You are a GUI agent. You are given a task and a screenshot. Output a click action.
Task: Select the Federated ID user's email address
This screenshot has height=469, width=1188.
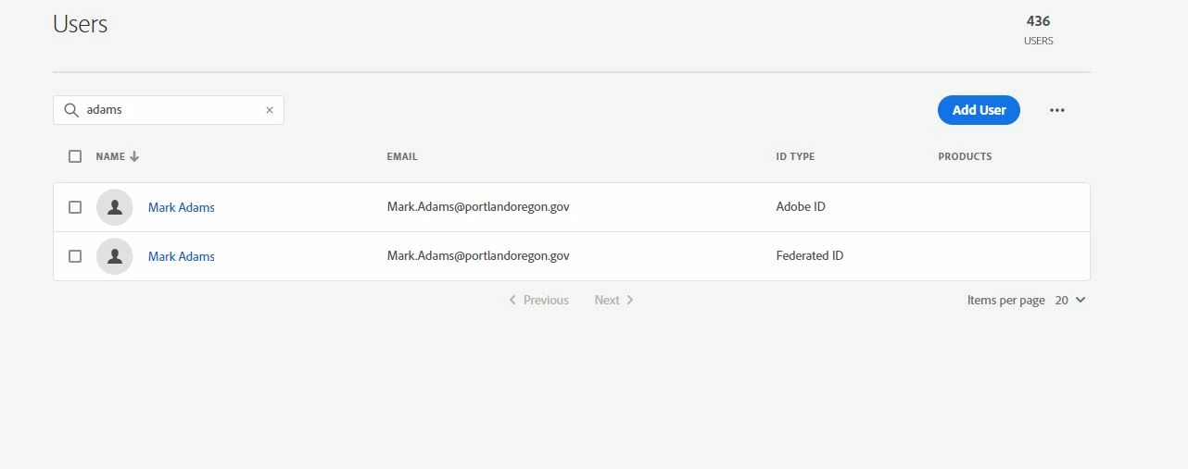click(478, 255)
